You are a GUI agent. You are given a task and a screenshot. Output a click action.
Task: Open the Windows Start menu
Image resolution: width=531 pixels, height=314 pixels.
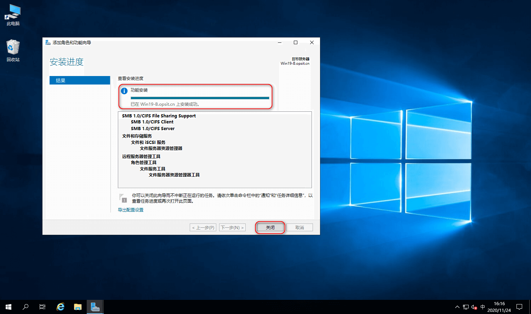[x=8, y=307]
